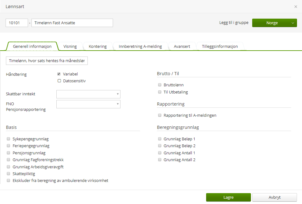
Task: Expand the Skattbar inntekt dropdown
Action: pyautogui.click(x=88, y=94)
